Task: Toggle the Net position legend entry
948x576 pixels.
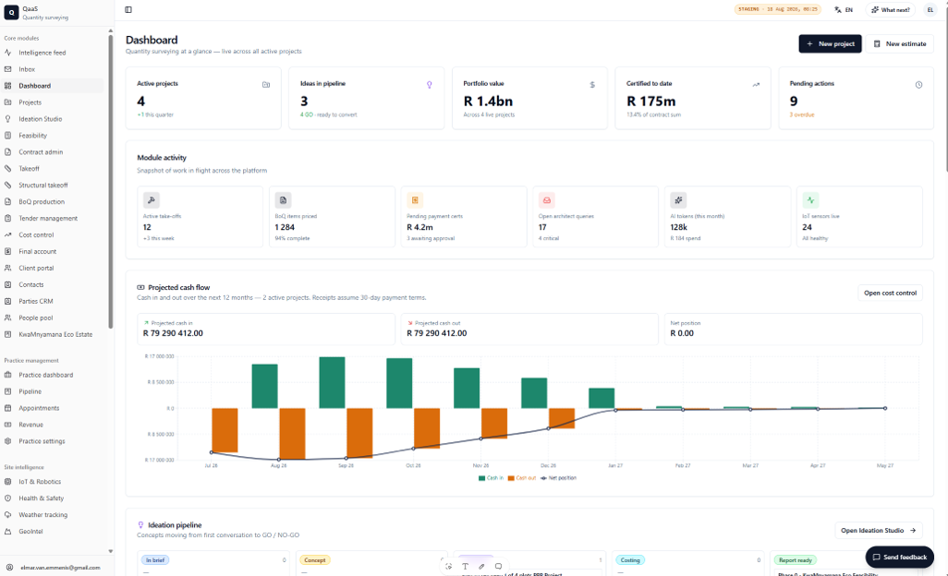Action: [x=558, y=478]
